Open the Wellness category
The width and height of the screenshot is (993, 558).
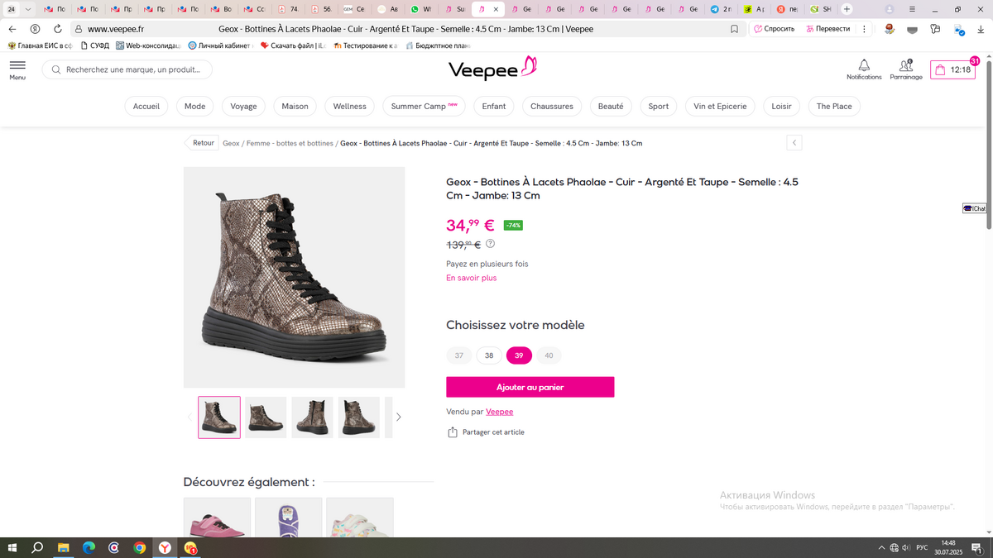(349, 106)
